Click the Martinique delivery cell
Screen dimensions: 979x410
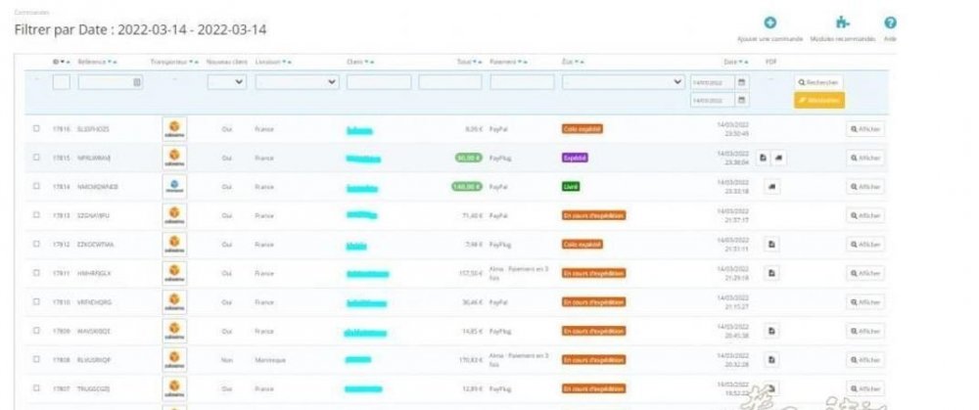[270, 360]
